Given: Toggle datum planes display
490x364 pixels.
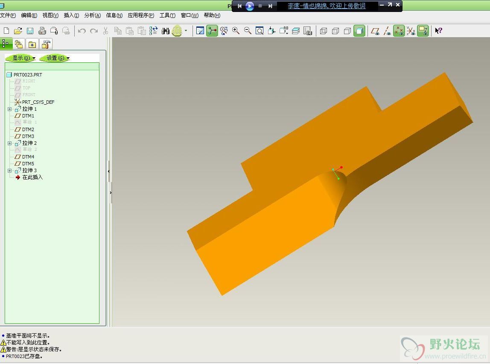Looking at the screenshot, I should pos(375,31).
